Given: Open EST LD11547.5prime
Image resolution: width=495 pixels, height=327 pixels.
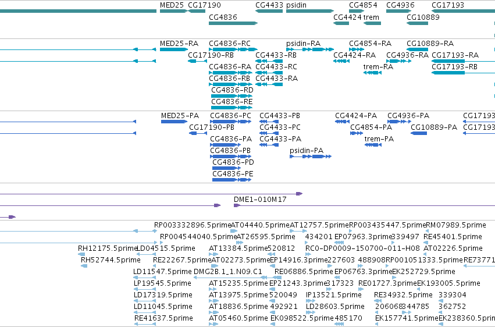Looking at the screenshot, I should pos(162,272).
